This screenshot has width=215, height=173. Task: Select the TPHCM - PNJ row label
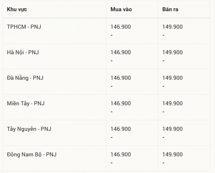(24, 27)
